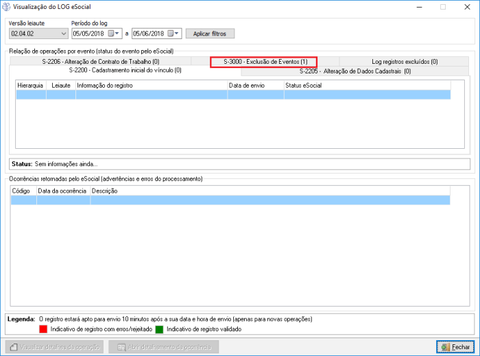
Task: Switch to S-3000 Exclusão de Eventos tab
Action: pos(265,62)
